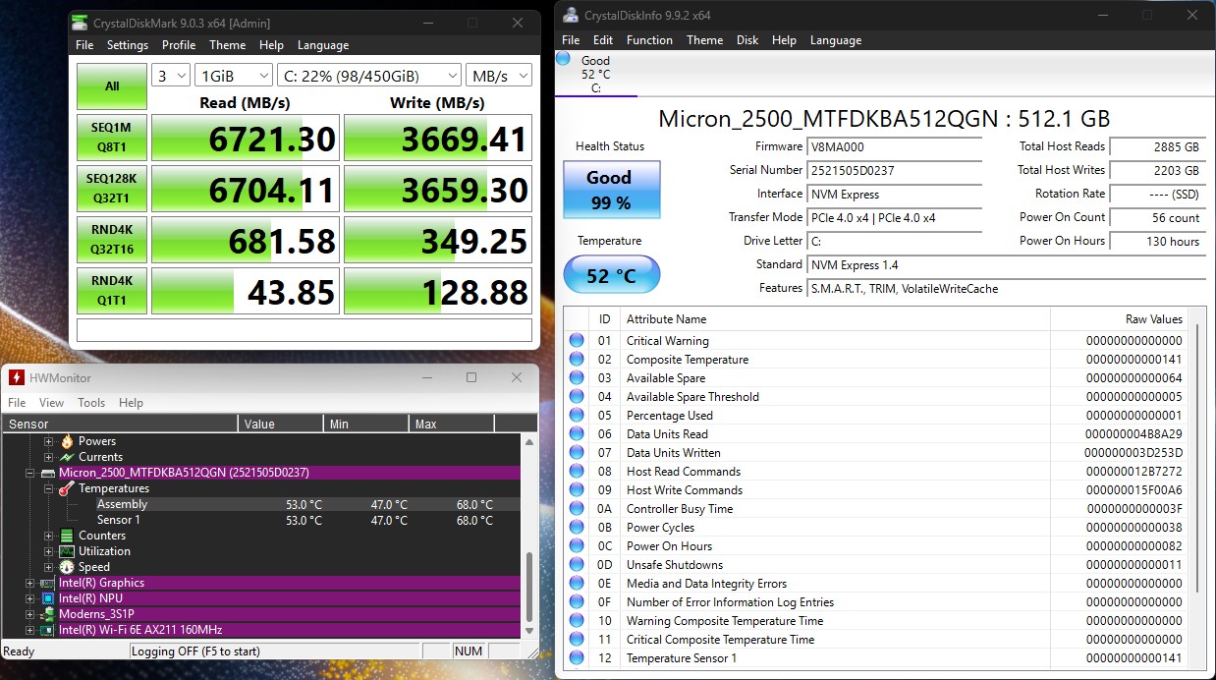Expand the Counters node in HWMonitor
This screenshot has height=680, width=1216.
48,536
